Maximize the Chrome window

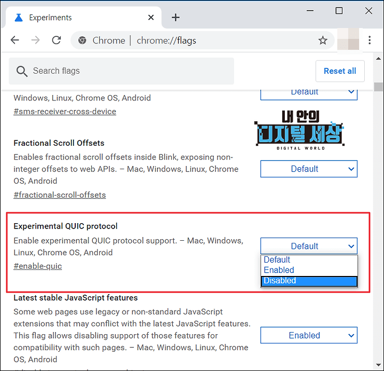coord(339,11)
